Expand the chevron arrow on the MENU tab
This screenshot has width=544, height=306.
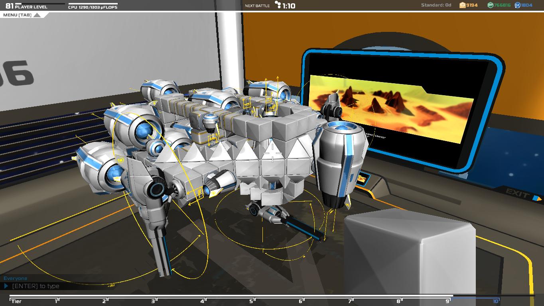tap(37, 15)
